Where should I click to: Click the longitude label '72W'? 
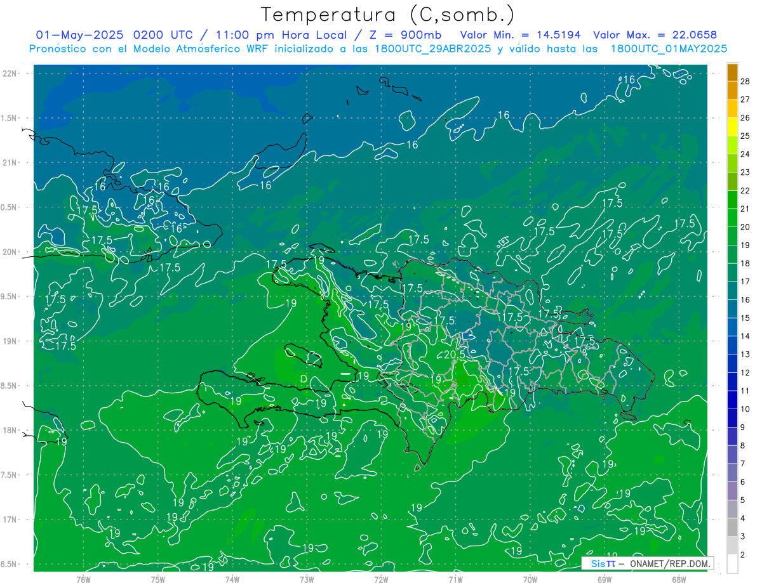coord(381,579)
